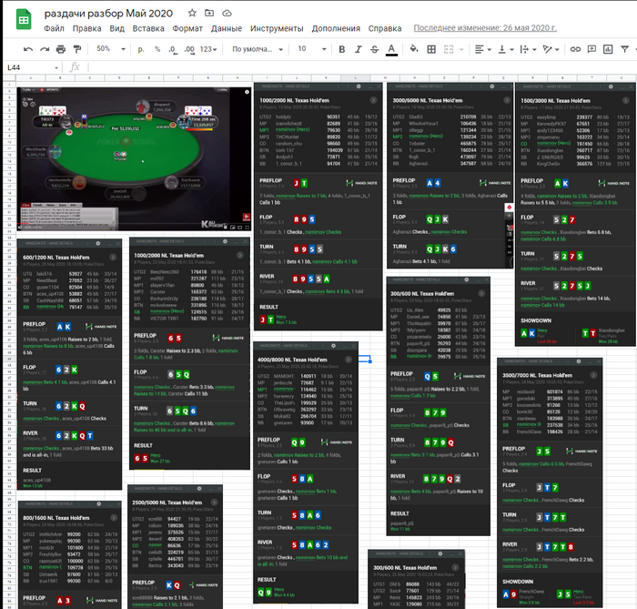Click the 600/1200 NL Texas Hold'em title
Viewport: 637px width, 609px height.
56,258
